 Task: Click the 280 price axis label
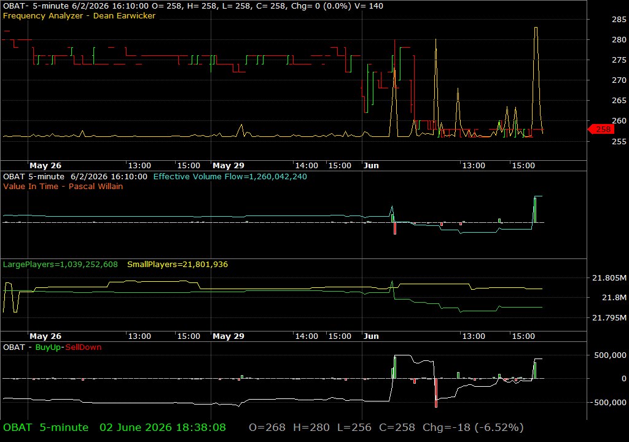tap(619, 39)
